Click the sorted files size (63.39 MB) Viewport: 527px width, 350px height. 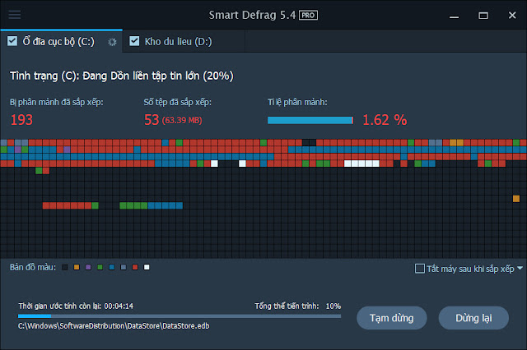click(x=182, y=120)
